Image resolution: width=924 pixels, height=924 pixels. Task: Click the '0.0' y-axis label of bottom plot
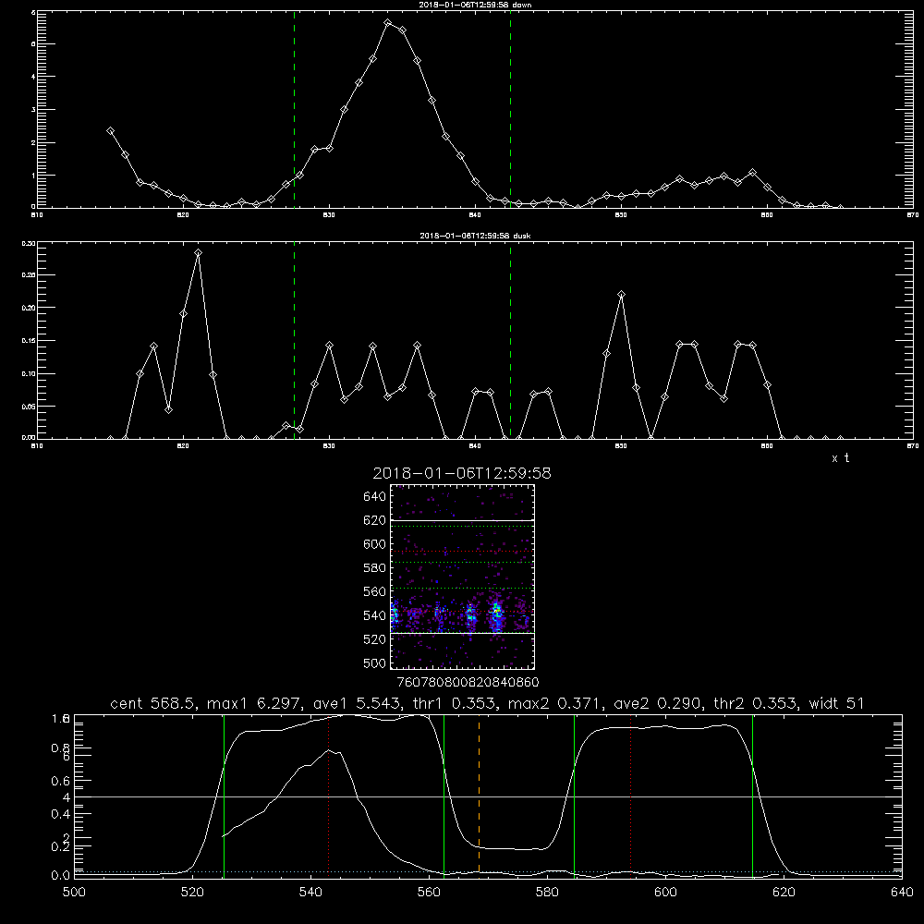pos(61,876)
